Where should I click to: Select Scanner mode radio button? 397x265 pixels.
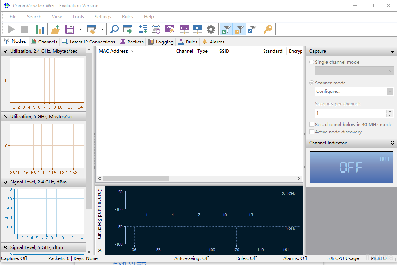tap(312, 83)
